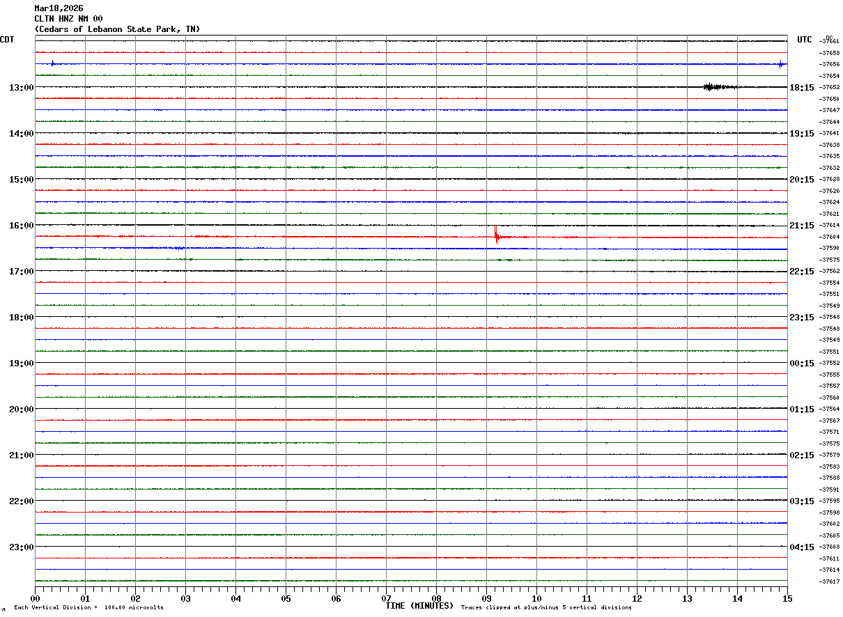Click the 20:00 CDT row label

pos(21,409)
